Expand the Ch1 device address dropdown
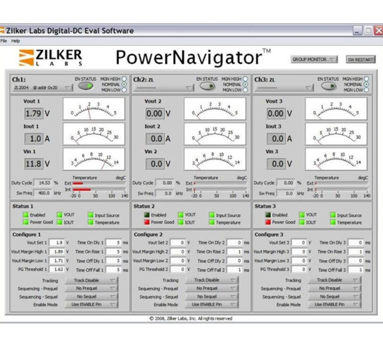The height and width of the screenshot is (356, 383). click(42, 88)
